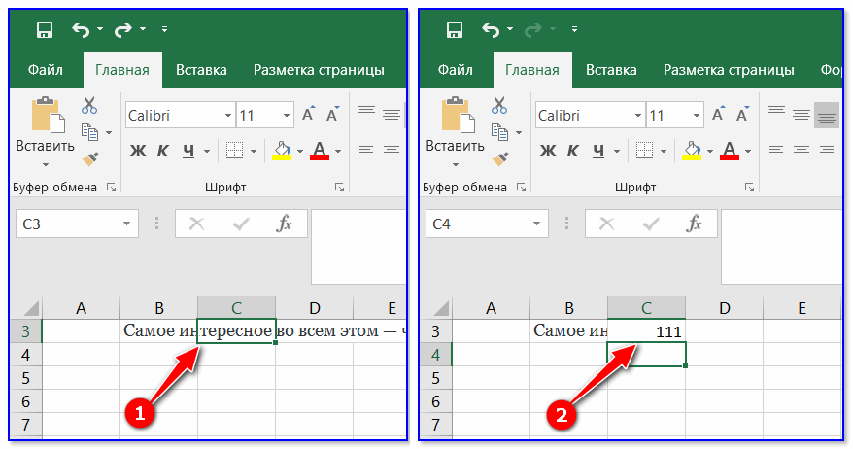The width and height of the screenshot is (853, 449).
Task: Click Insert Function fx in left window
Action: pos(284,224)
